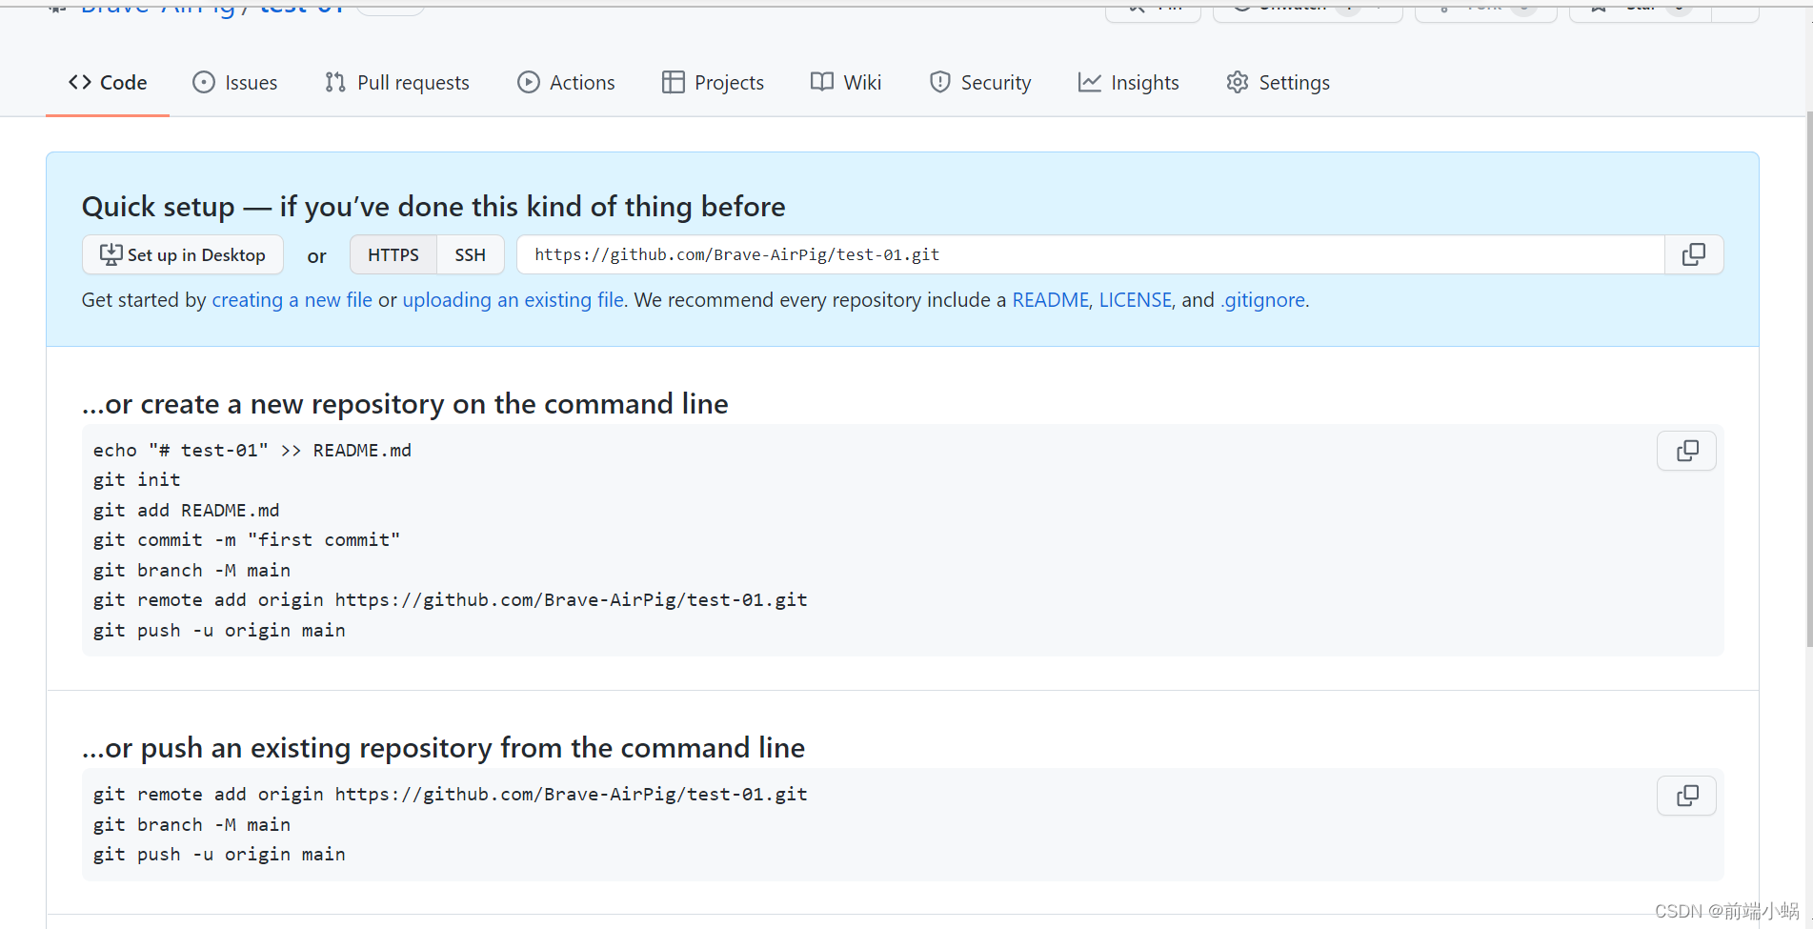Viewport: 1813px width, 929px height.
Task: Click the repository URL field
Action: [x=1091, y=254]
